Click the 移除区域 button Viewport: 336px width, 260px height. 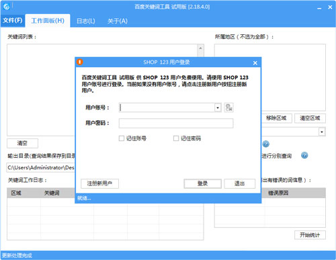tap(276, 118)
